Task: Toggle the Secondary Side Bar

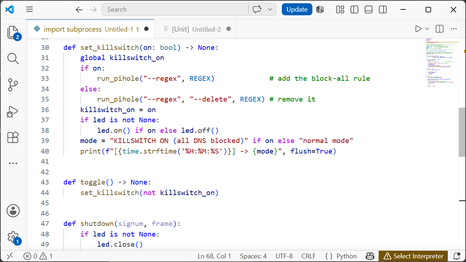Action: tap(383, 10)
